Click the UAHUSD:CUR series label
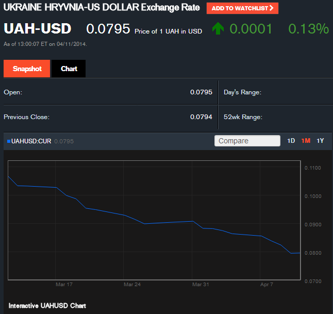The height and width of the screenshot is (314, 333). click(x=32, y=141)
